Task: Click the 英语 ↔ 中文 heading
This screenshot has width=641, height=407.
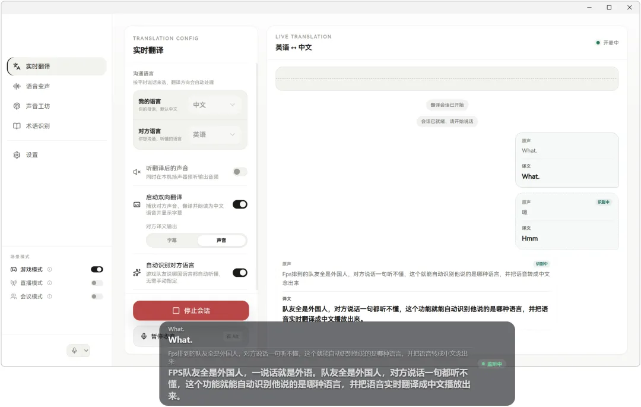Action: tap(294, 48)
